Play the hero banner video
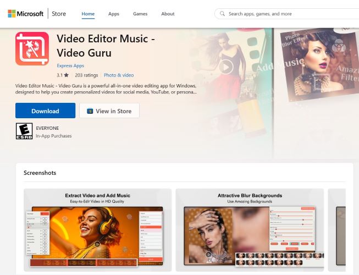This screenshot has width=359, height=275. (226, 67)
